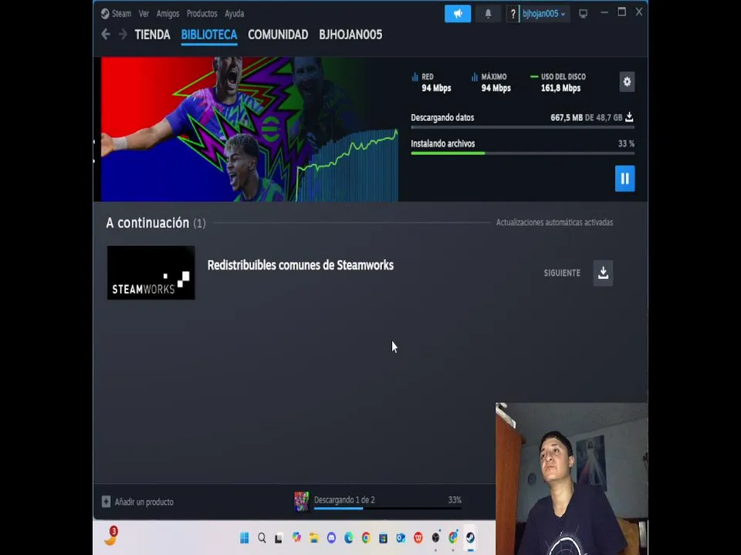
Task: Open Google Chrome from the taskbar
Action: tap(366, 537)
